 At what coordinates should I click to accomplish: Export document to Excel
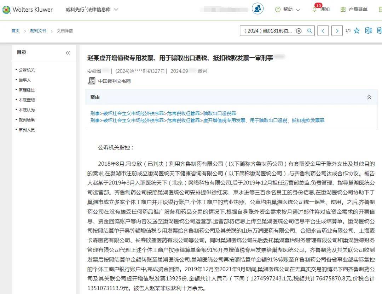pos(369,31)
